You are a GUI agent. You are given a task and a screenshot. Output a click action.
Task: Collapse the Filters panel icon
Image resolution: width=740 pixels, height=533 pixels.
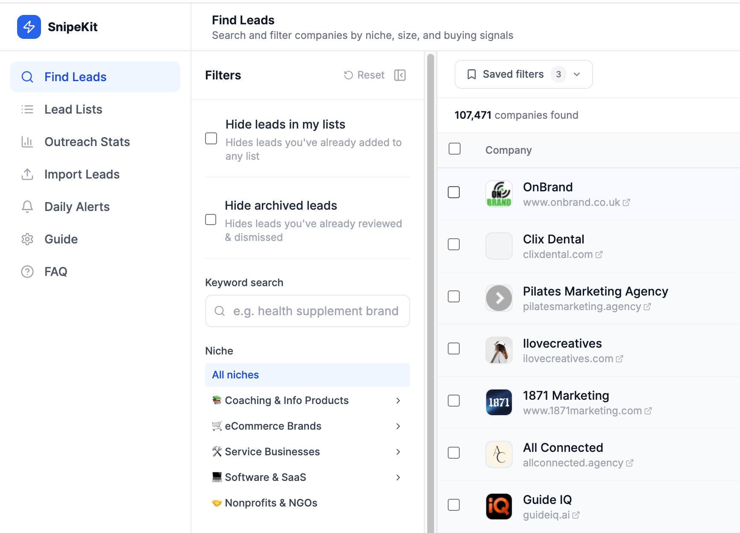pos(400,75)
